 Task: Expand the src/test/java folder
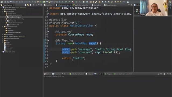pos(3,34)
